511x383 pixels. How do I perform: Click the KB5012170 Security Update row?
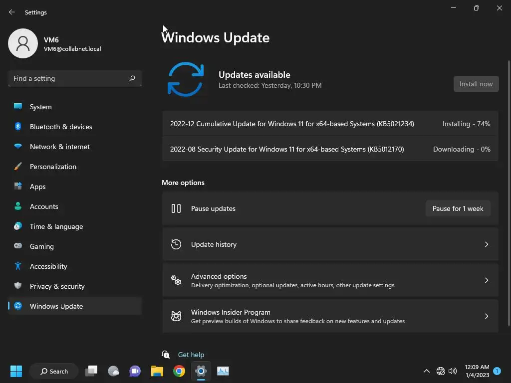pyautogui.click(x=330, y=149)
